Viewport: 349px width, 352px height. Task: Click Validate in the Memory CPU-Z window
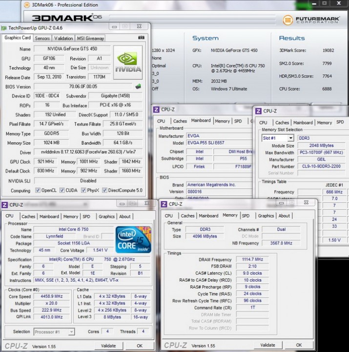coord(267,345)
